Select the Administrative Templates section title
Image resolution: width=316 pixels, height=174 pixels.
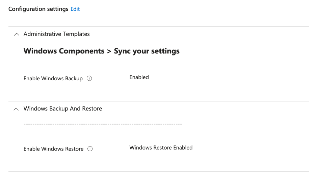click(x=57, y=34)
